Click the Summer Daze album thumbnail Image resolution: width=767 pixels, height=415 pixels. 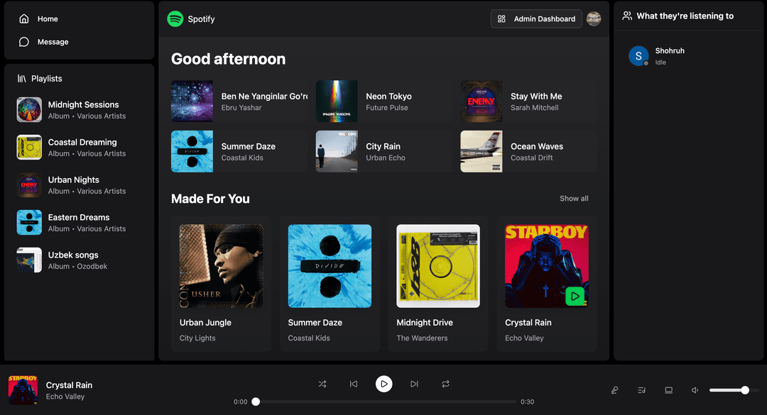192,151
